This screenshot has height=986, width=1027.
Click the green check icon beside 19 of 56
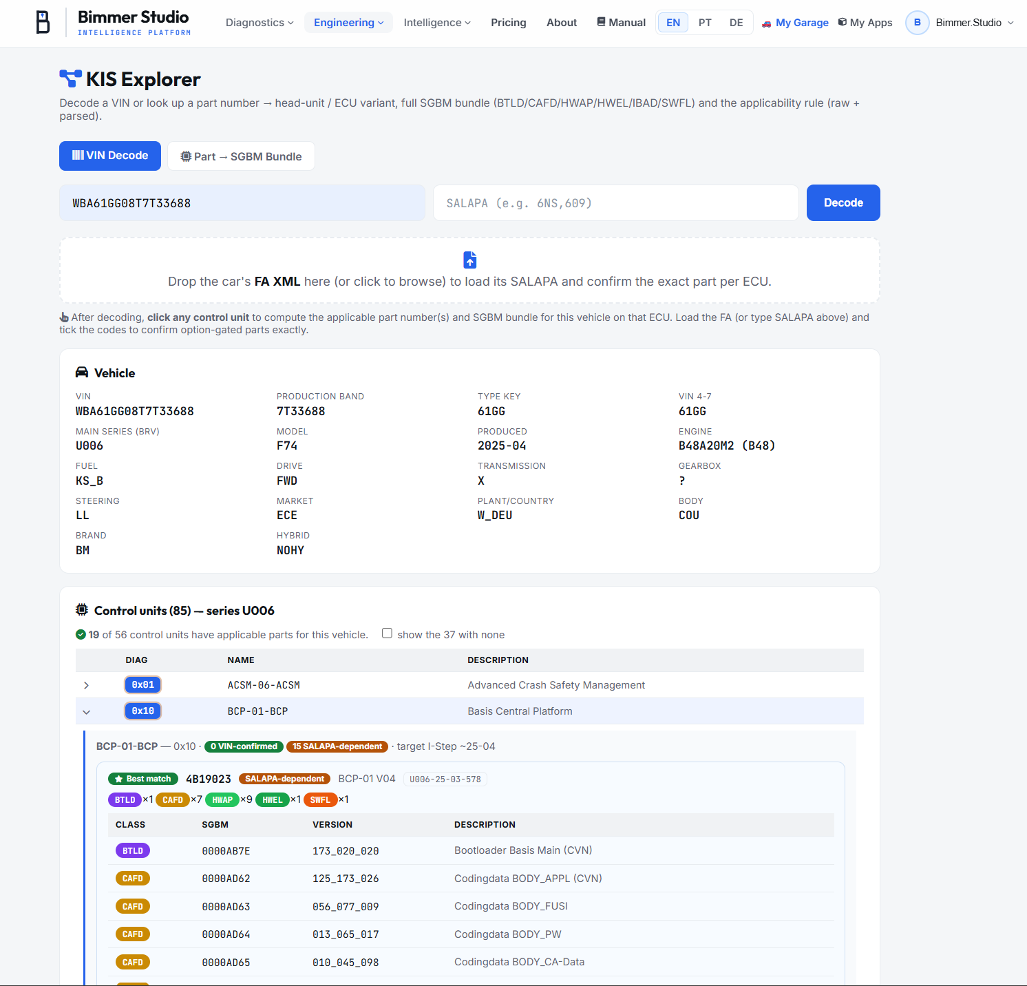point(81,635)
